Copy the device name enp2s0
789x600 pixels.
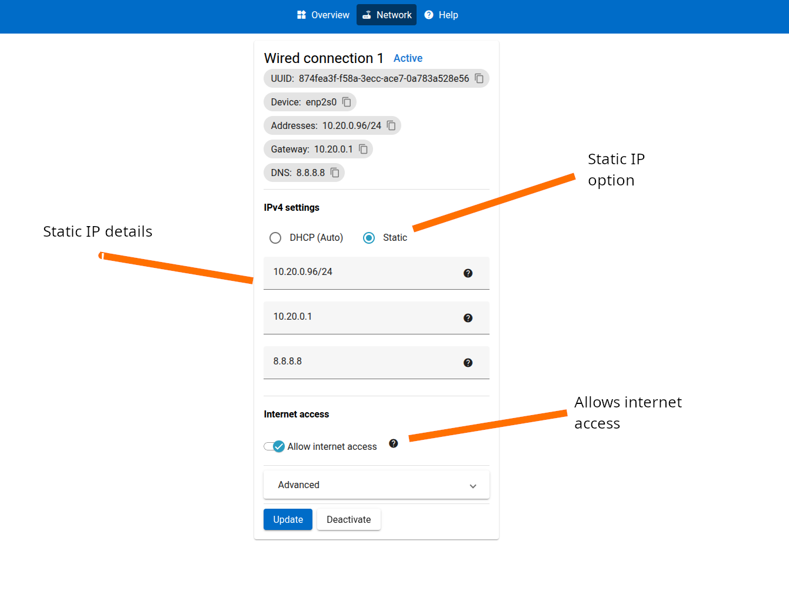(x=347, y=102)
